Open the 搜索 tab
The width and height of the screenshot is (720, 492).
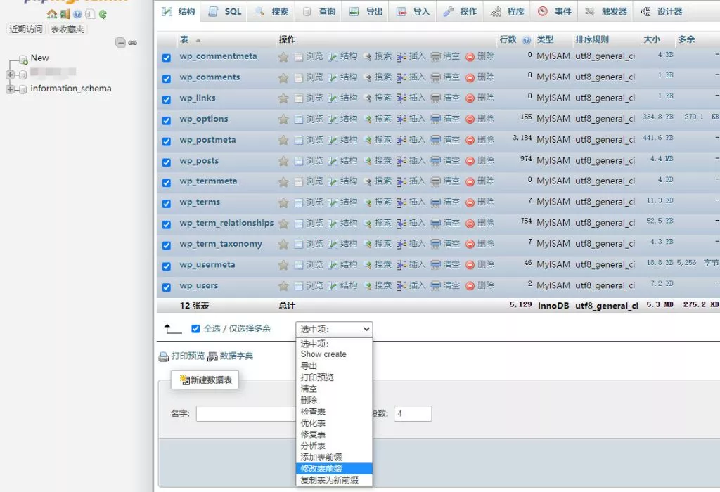272,11
